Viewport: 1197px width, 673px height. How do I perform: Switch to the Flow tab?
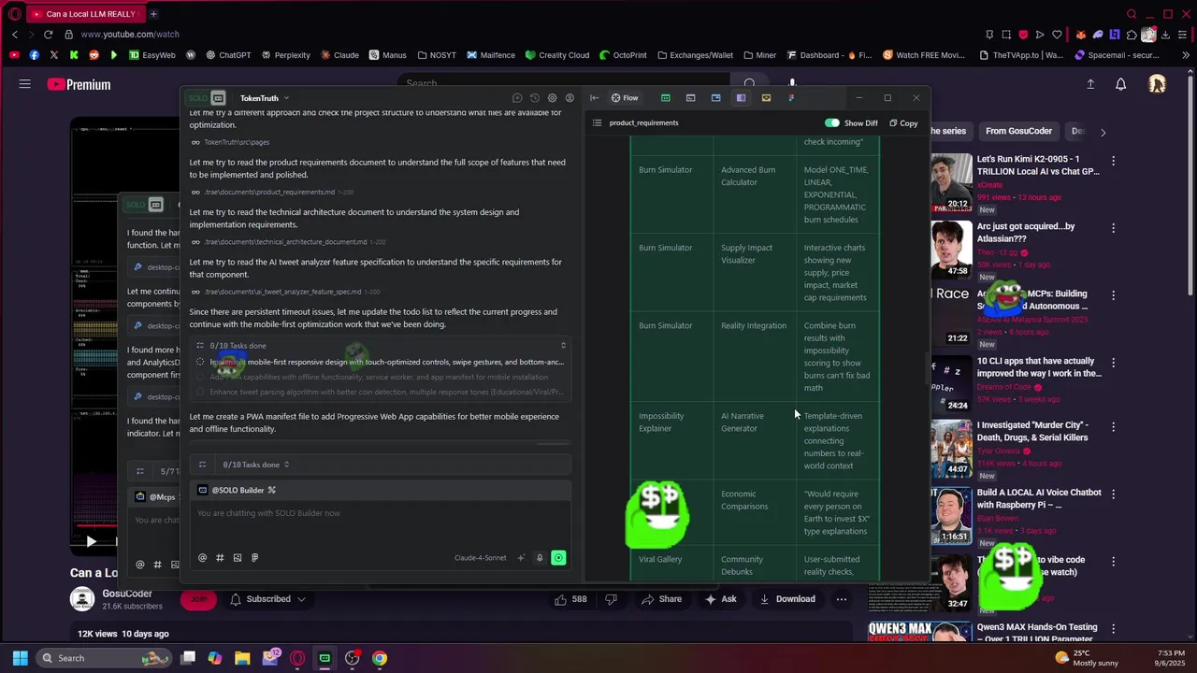[x=625, y=98]
